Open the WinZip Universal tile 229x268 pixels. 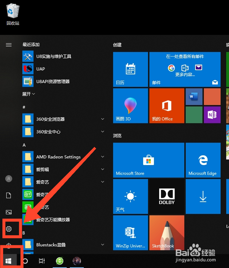[131, 233]
